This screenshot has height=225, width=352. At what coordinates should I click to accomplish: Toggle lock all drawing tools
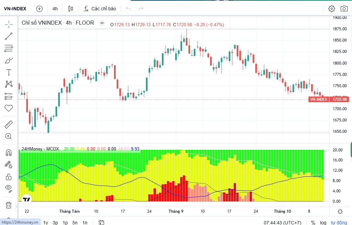point(9,177)
